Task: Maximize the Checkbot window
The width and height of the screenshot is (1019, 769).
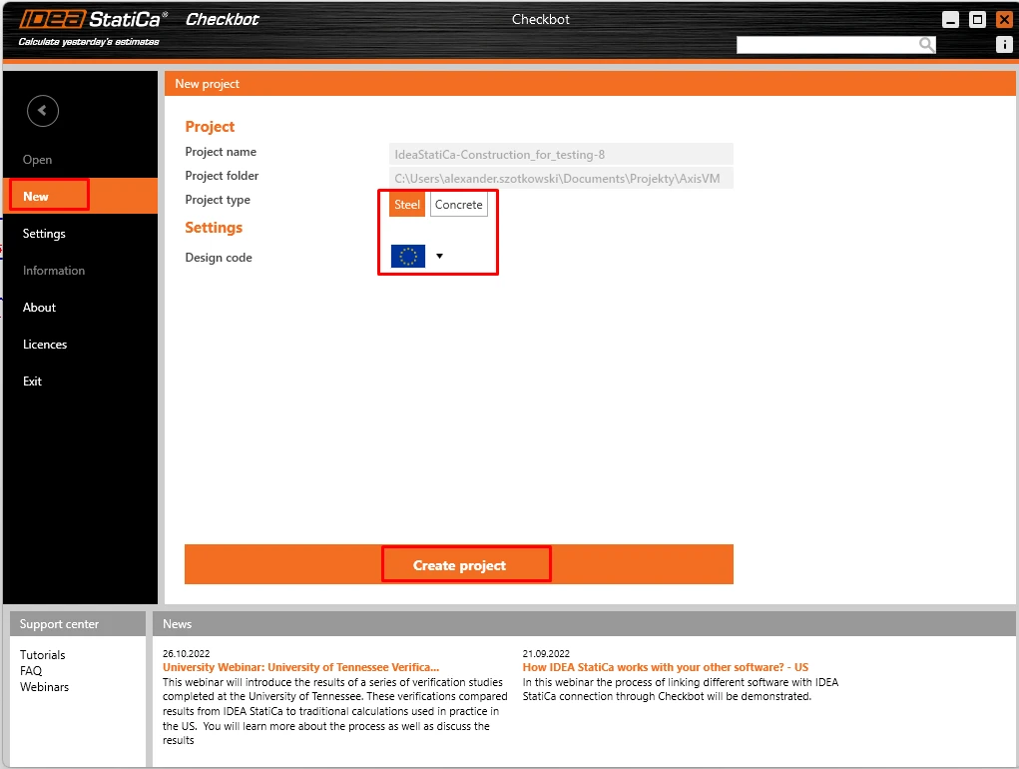Action: coord(977,20)
